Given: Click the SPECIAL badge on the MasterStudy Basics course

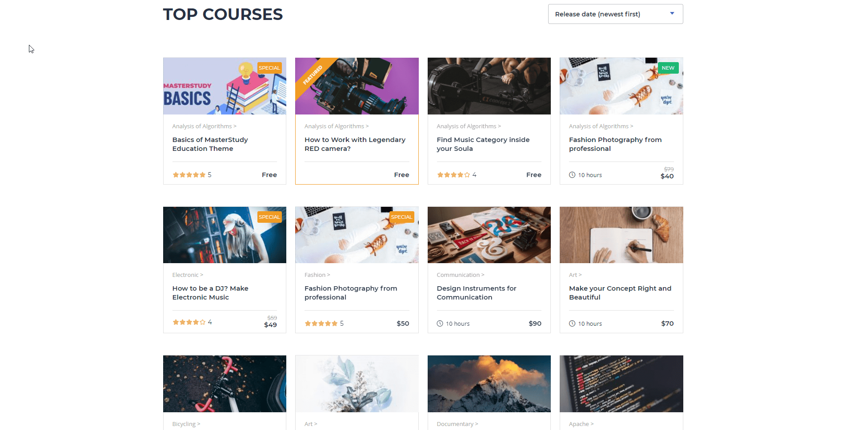Looking at the screenshot, I should (x=269, y=68).
